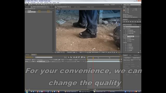
Task: Step to next frame in Preview panel
Action: 130,22
